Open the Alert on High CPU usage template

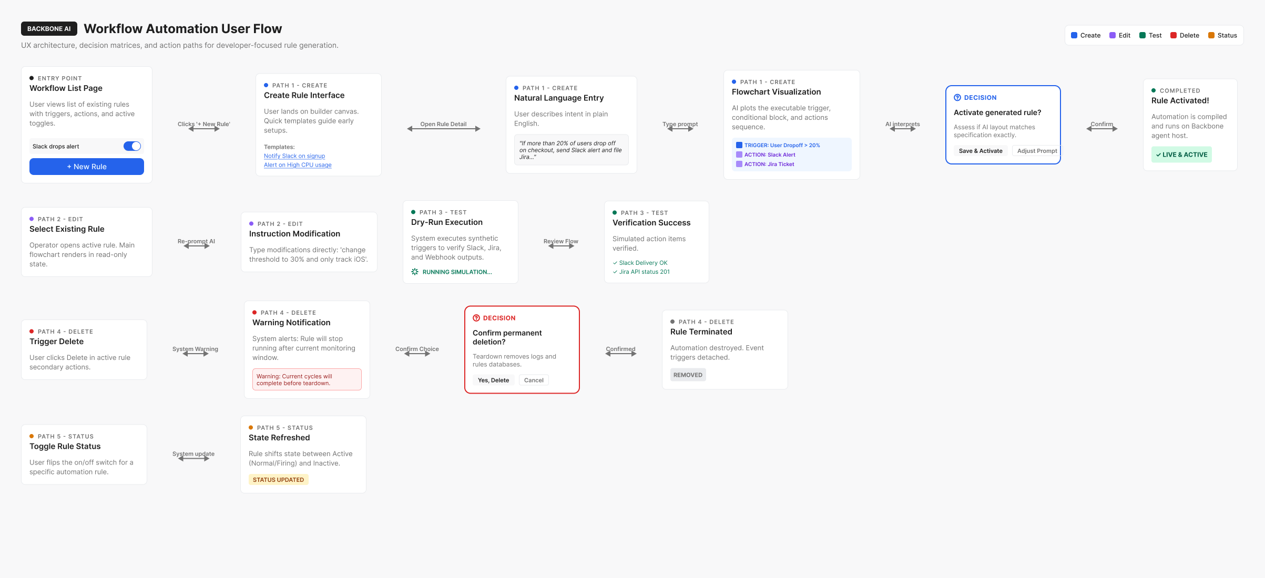[298, 165]
